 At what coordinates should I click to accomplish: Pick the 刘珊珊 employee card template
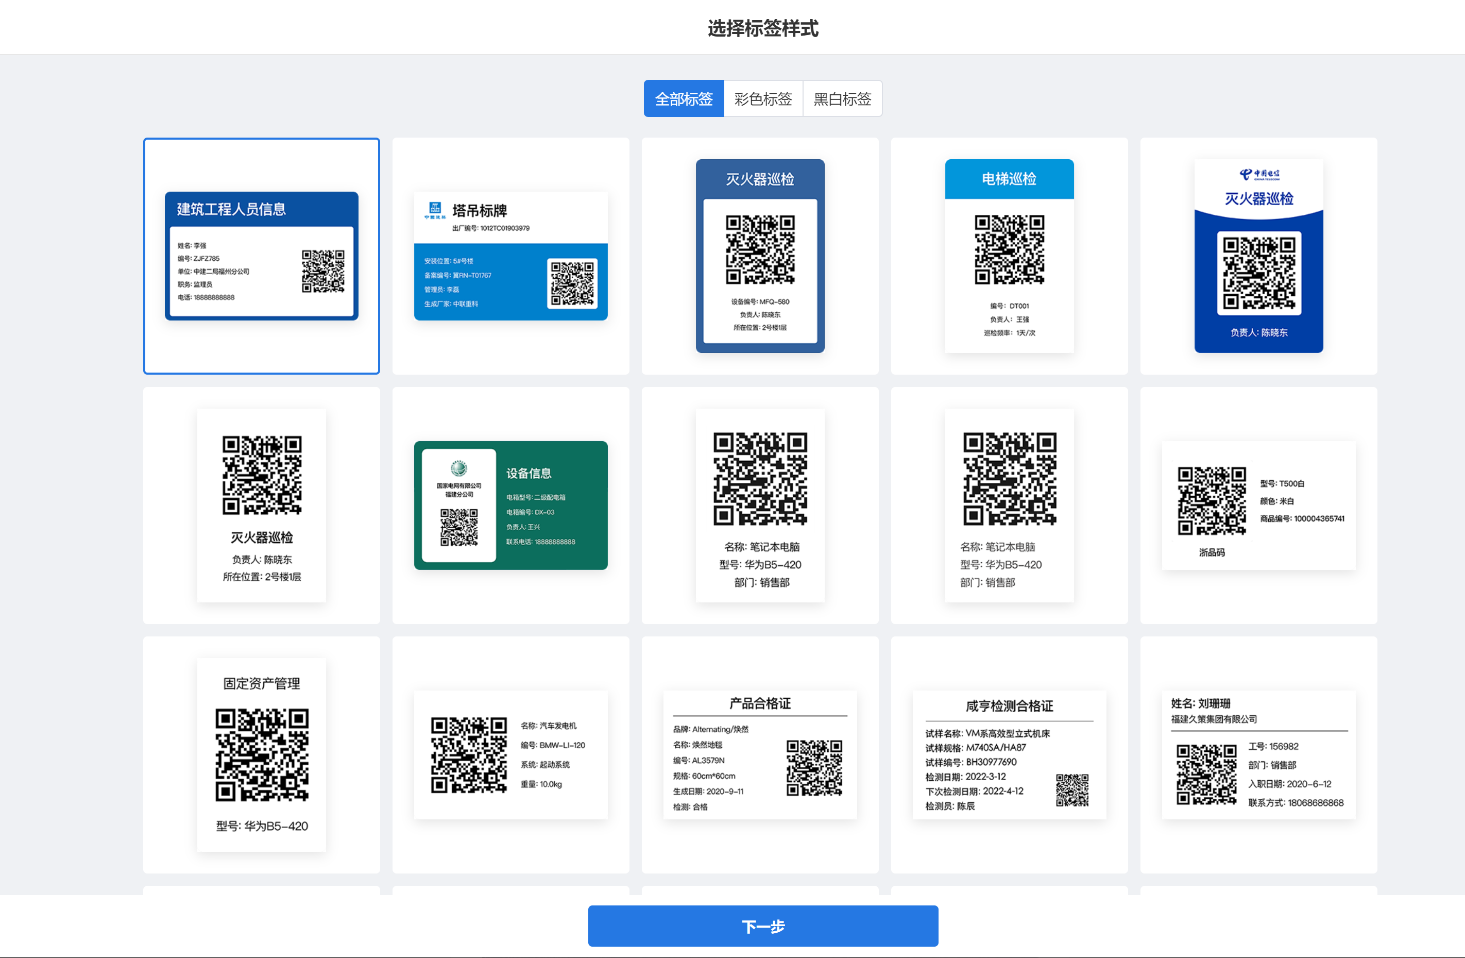click(1259, 755)
